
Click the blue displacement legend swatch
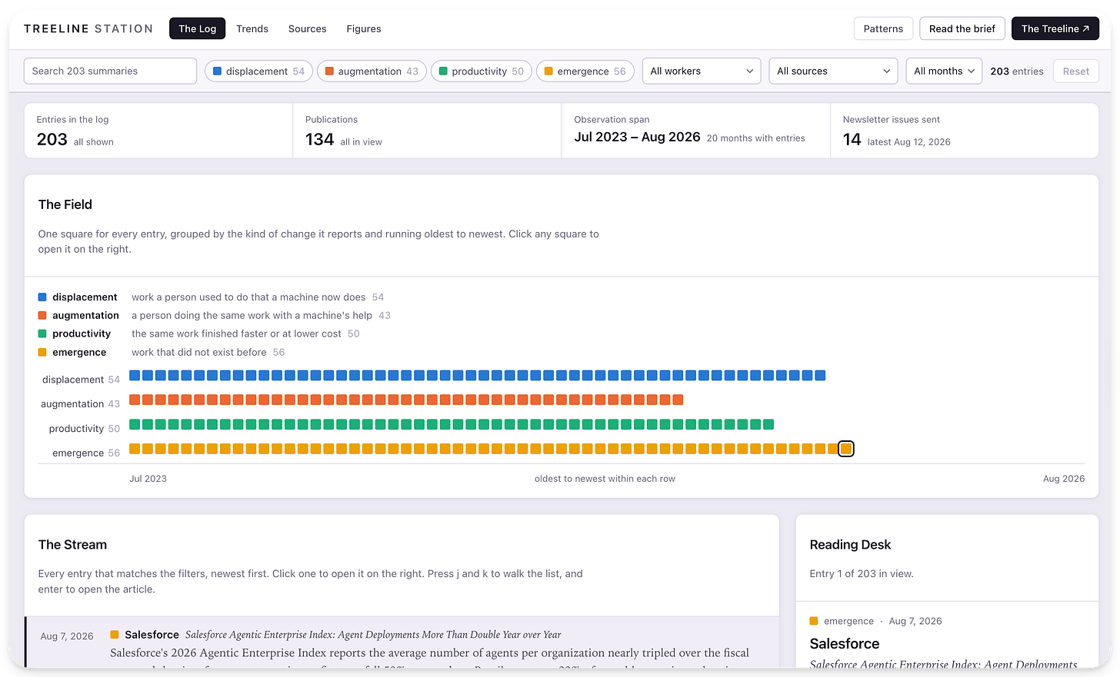pyautogui.click(x=42, y=297)
